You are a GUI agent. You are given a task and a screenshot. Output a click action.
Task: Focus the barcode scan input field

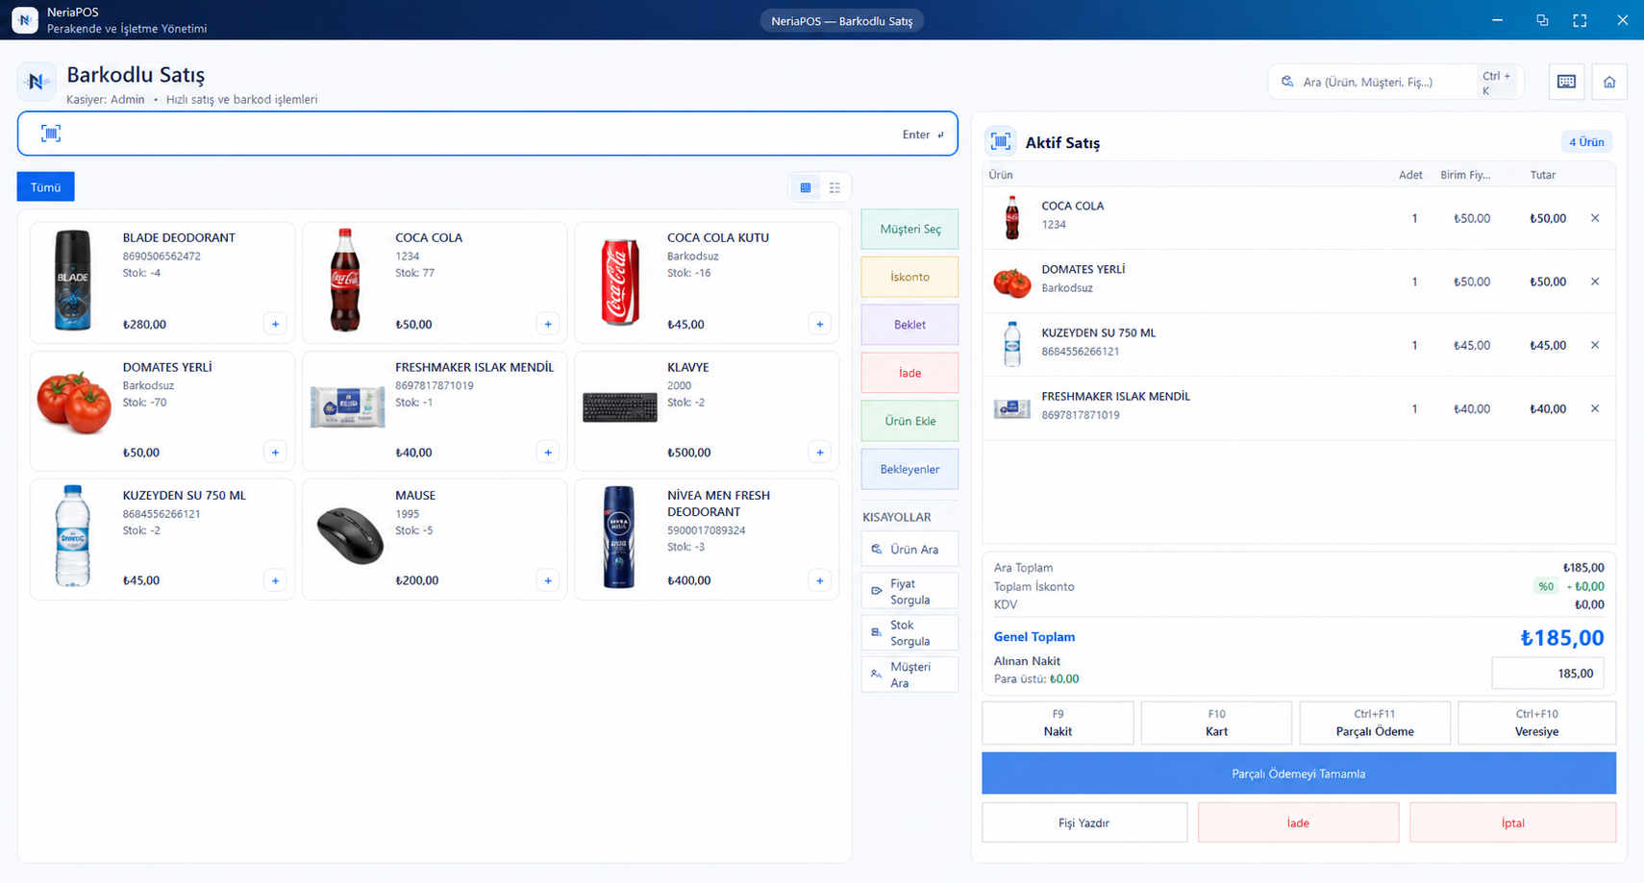(x=487, y=134)
